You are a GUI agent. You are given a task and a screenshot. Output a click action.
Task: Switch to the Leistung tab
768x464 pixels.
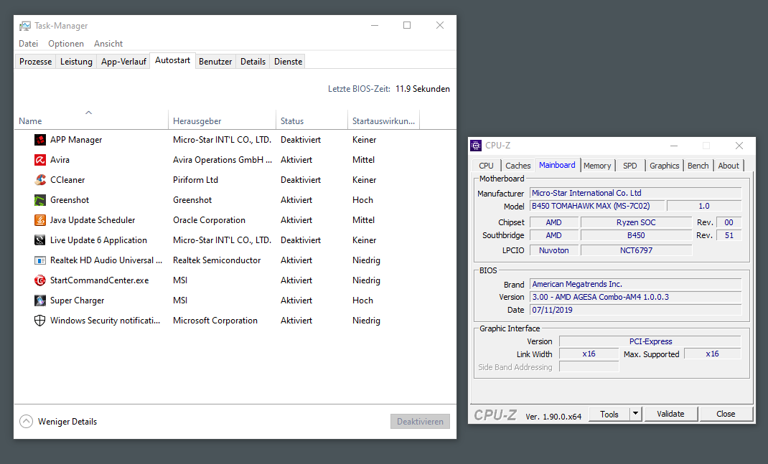(76, 62)
